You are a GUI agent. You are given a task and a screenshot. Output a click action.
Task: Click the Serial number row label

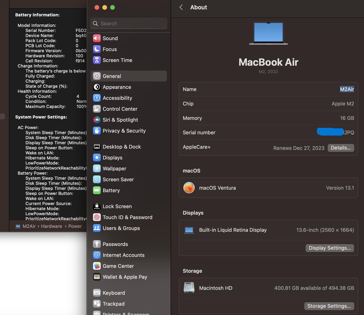(x=199, y=132)
